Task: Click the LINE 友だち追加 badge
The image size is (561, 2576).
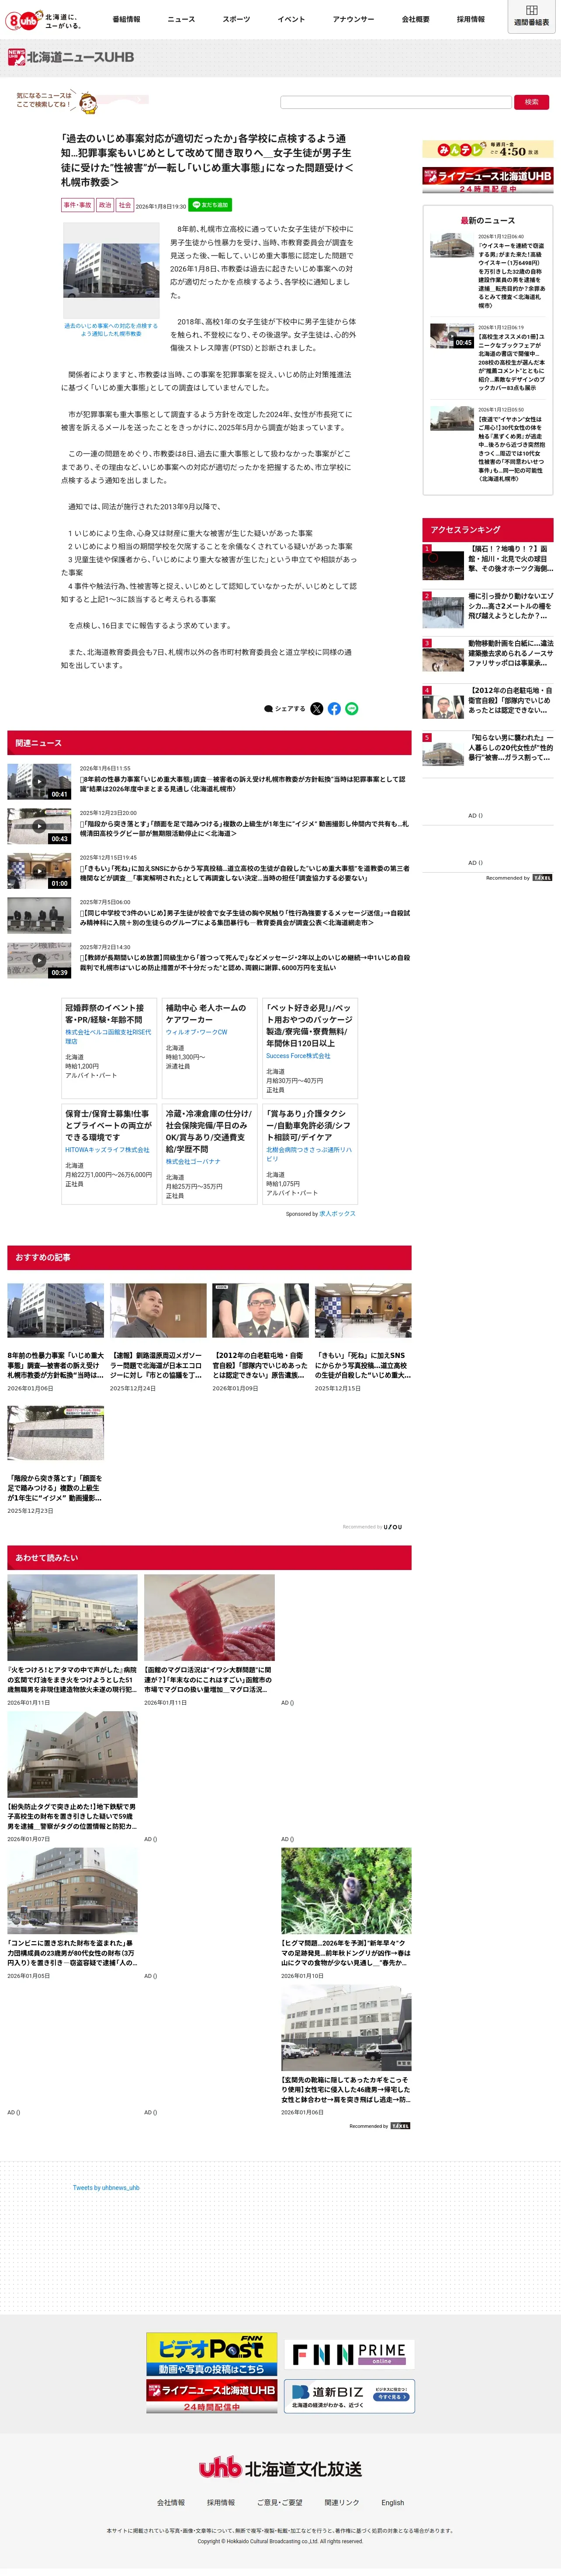Action: click(x=210, y=205)
